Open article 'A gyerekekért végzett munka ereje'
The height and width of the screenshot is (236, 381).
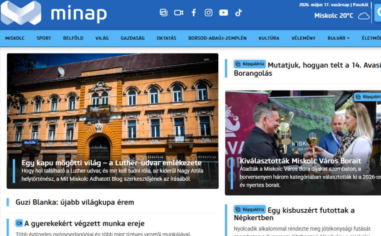point(84,223)
